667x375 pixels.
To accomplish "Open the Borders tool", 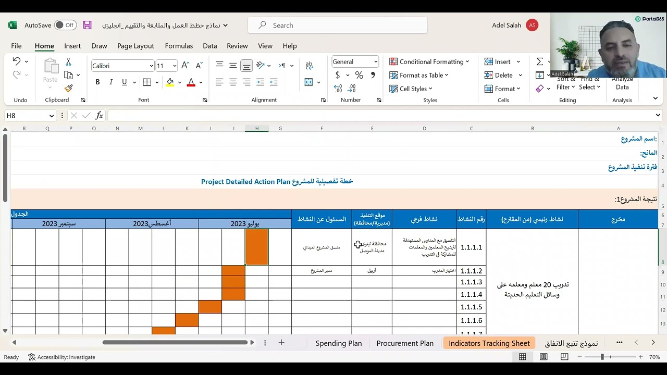I will (147, 82).
